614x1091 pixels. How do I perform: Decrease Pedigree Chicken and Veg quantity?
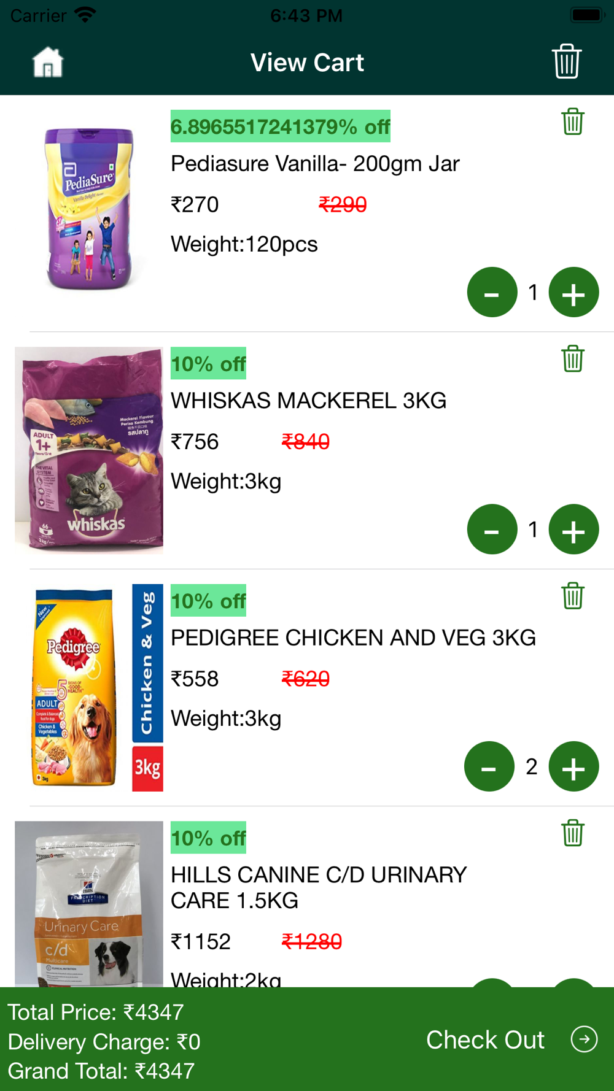click(x=489, y=767)
